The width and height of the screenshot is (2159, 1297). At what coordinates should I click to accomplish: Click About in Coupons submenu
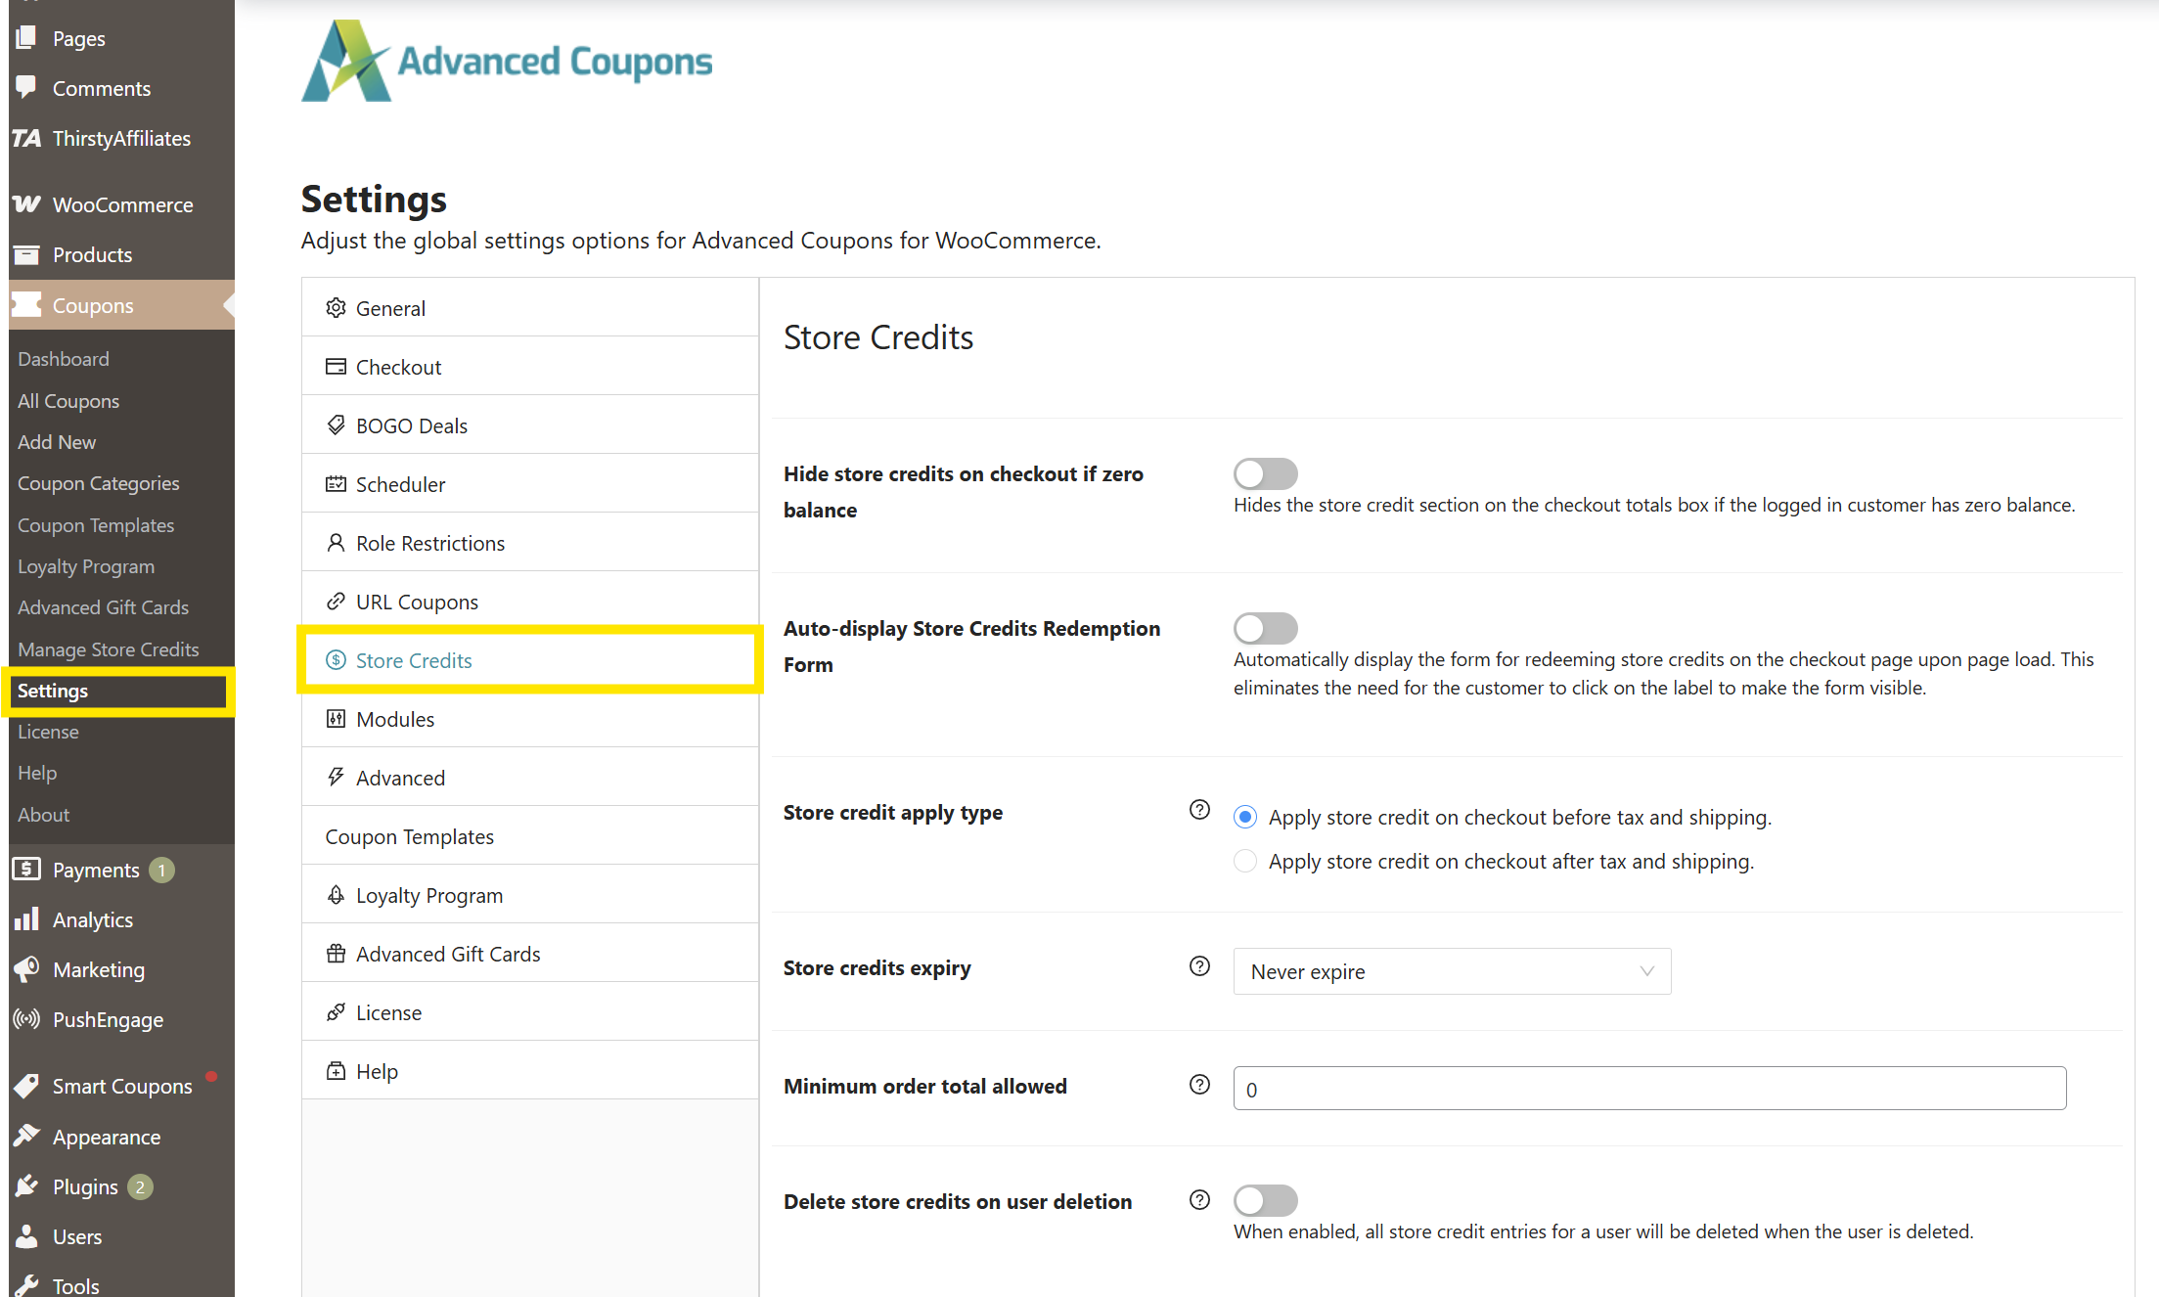click(x=43, y=815)
